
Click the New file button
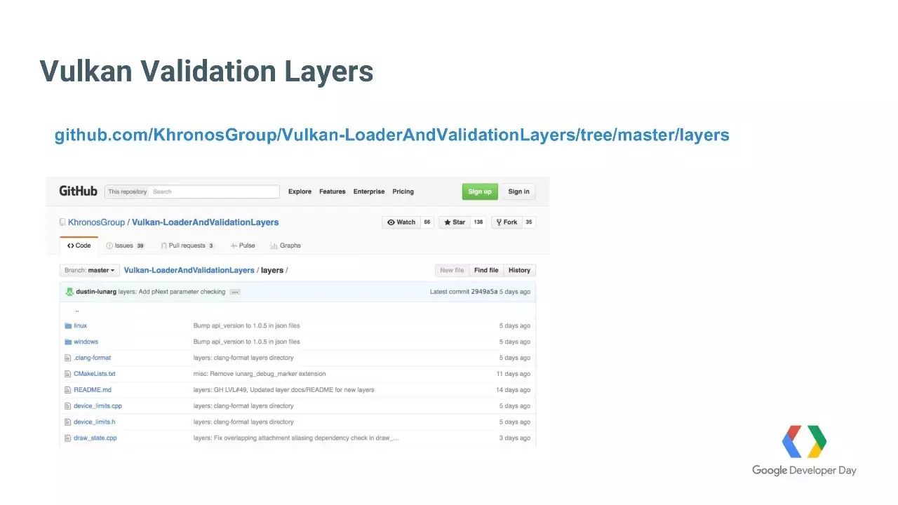452,270
